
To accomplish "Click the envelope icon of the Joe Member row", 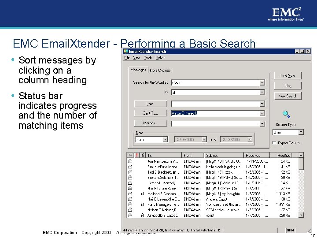I will [130, 161].
